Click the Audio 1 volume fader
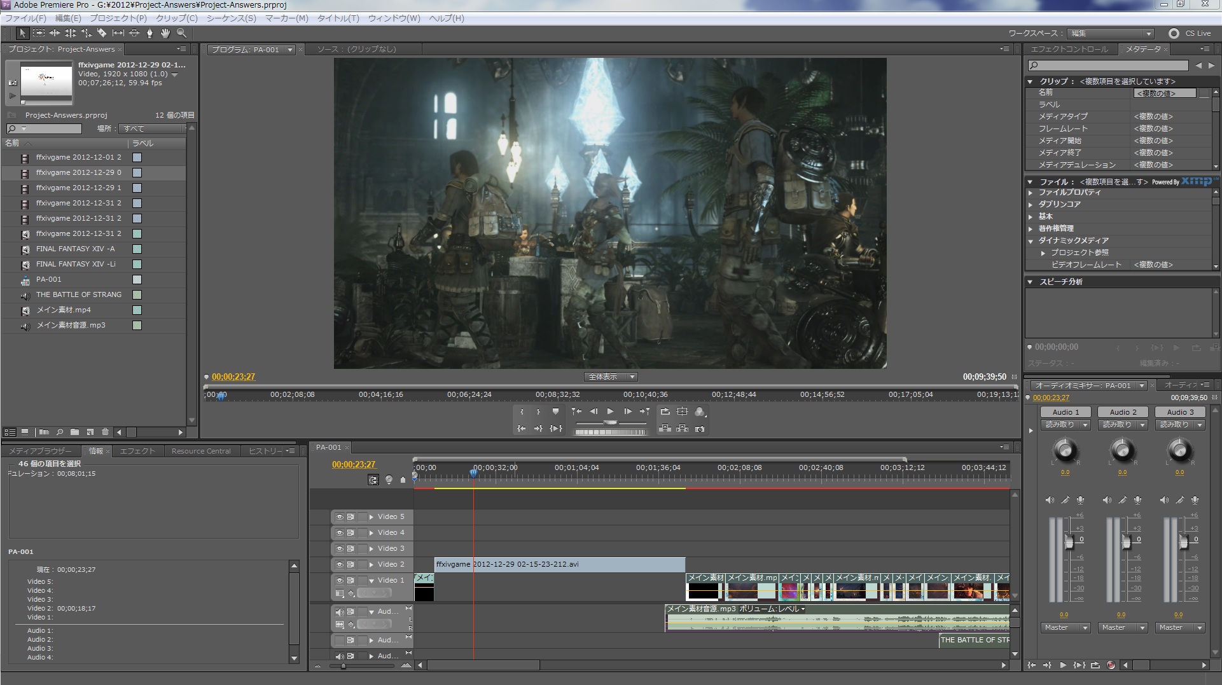 tap(1069, 543)
